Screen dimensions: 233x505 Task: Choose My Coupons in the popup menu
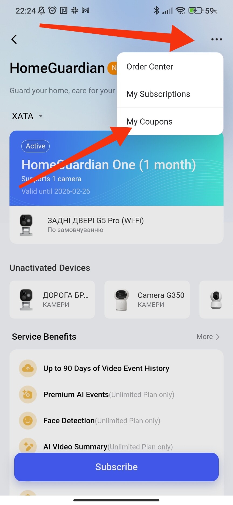point(170,121)
